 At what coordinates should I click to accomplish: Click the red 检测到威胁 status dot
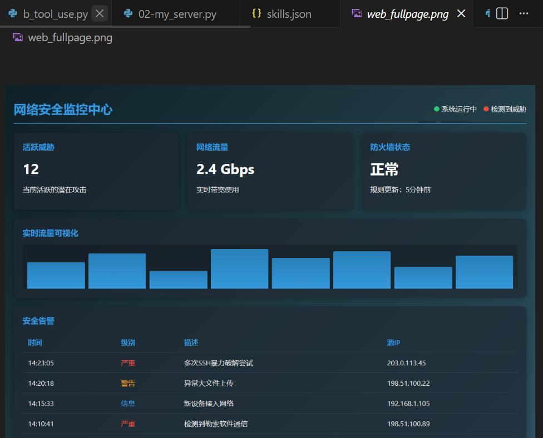point(486,109)
